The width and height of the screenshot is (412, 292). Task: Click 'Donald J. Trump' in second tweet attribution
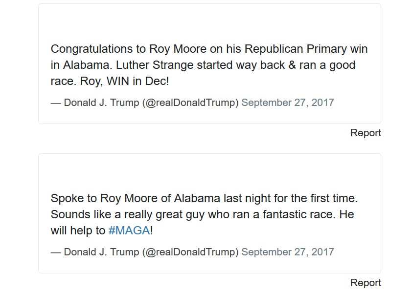coord(101,252)
